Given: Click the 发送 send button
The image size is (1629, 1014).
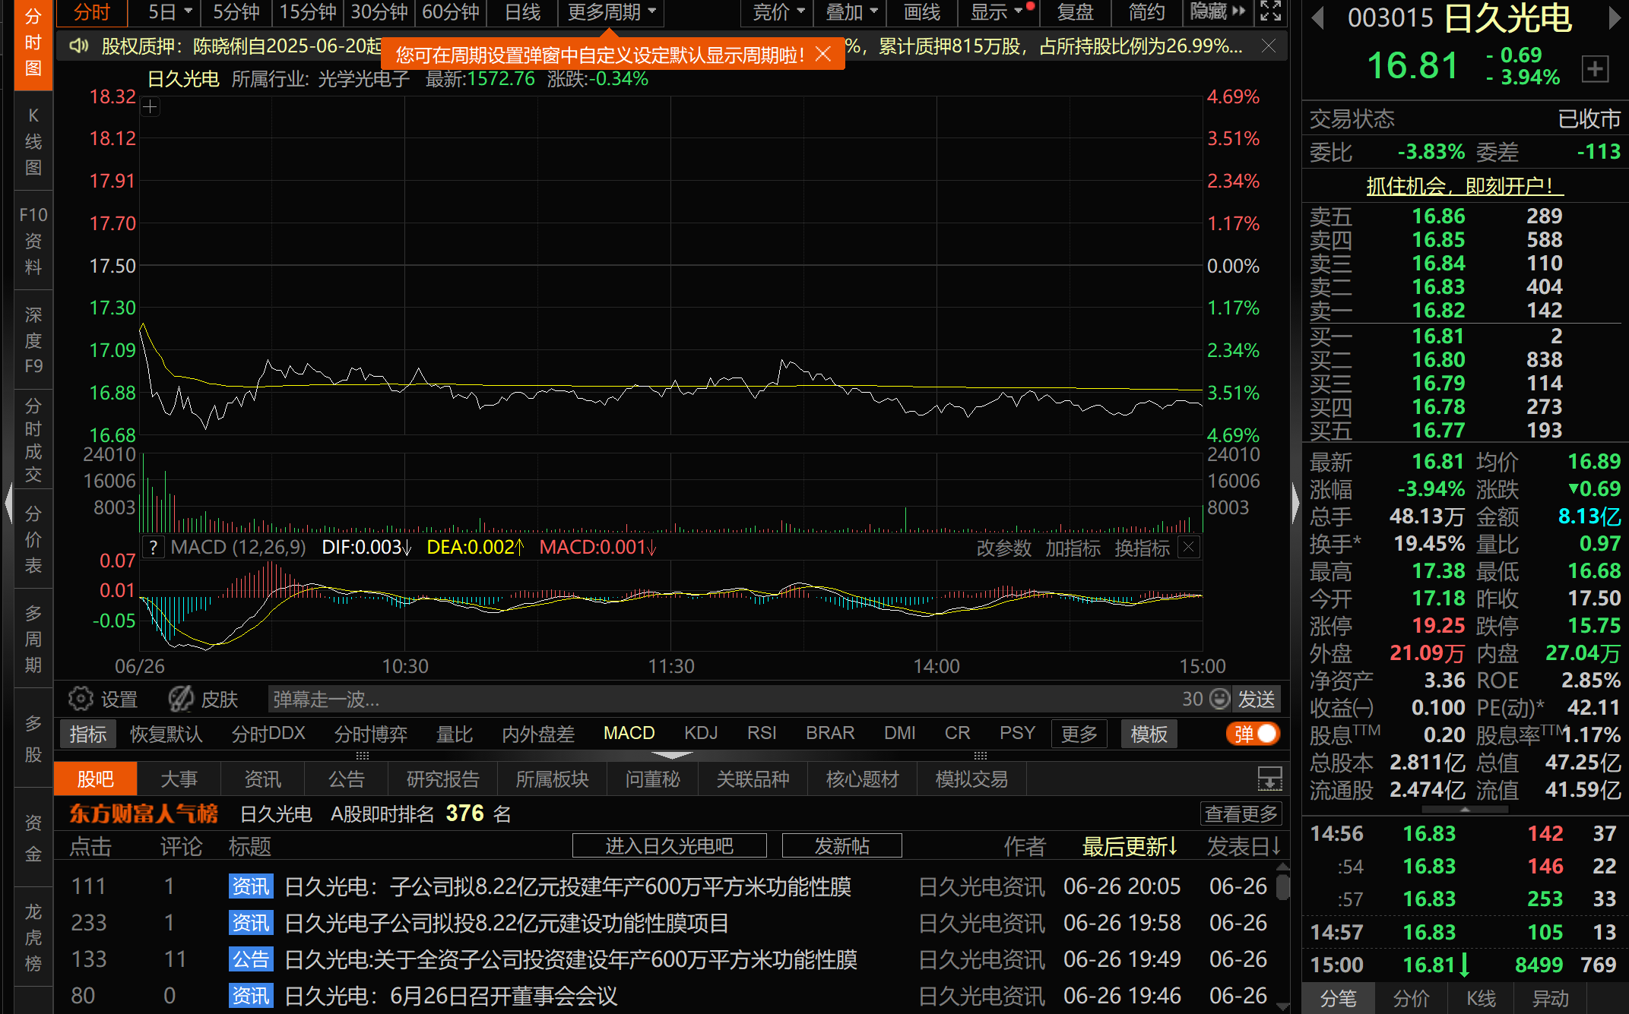Looking at the screenshot, I should point(1256,699).
